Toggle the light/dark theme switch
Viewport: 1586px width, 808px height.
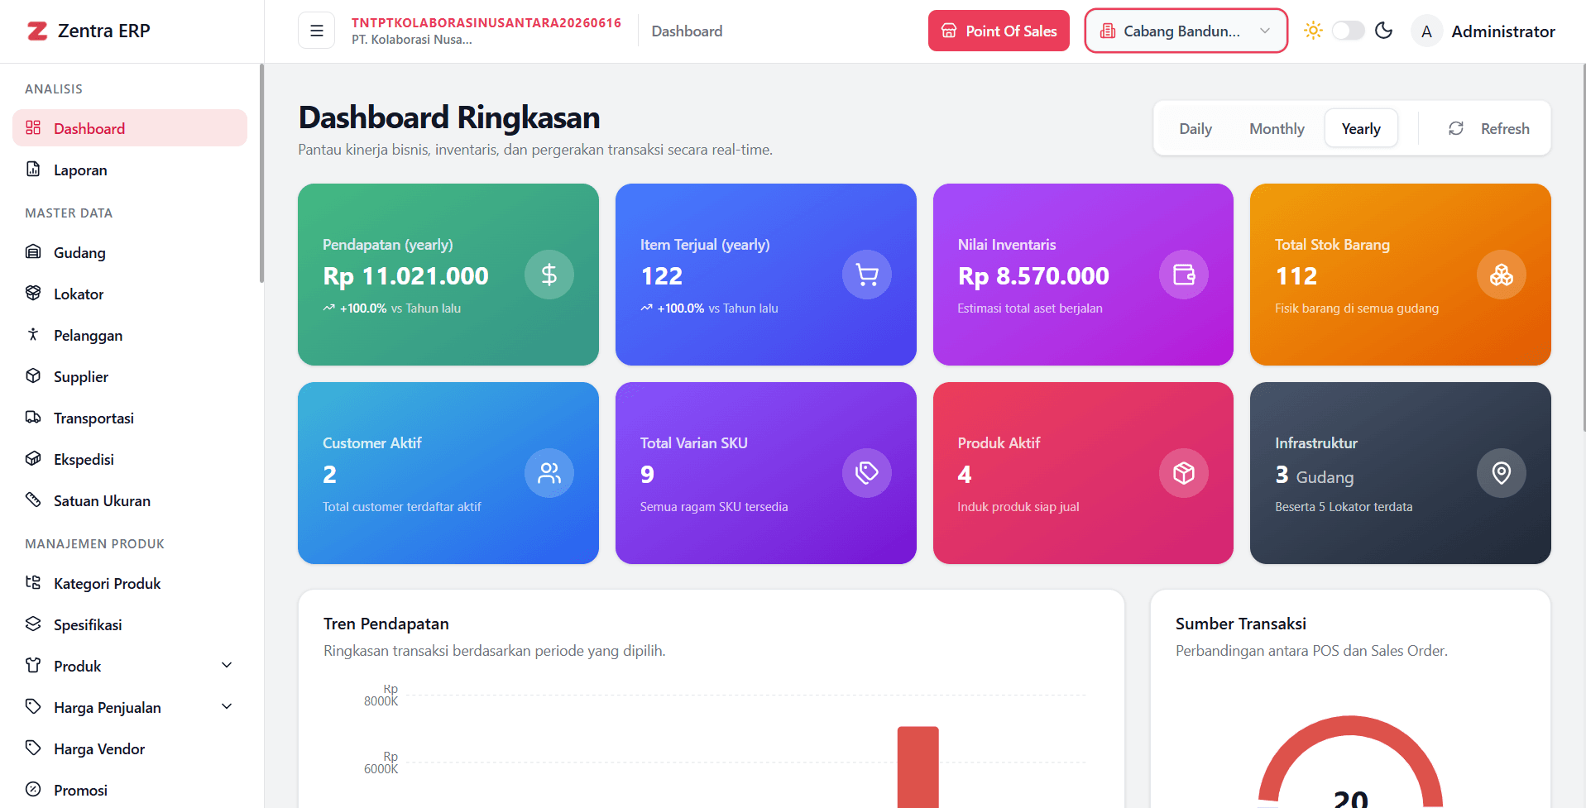(1348, 31)
